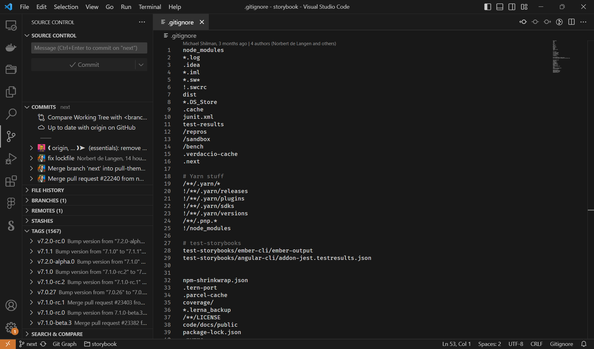The image size is (594, 349).
Task: Open the Selection menu
Action: [x=66, y=7]
